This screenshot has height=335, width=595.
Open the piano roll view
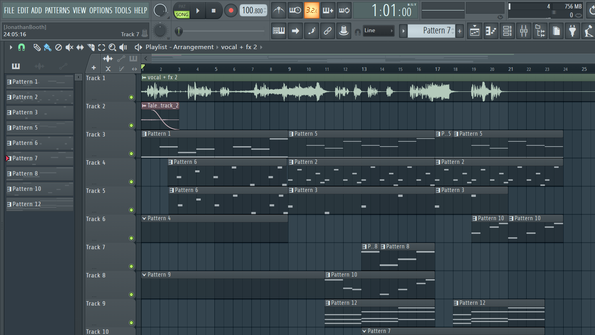coord(491,31)
